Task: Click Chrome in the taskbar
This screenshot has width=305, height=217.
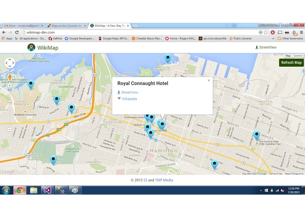Action: coord(20,190)
